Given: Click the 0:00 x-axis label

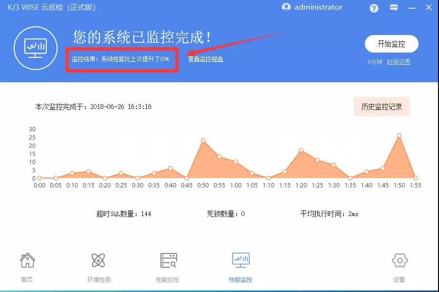Looking at the screenshot, I should pyautogui.click(x=40, y=185).
